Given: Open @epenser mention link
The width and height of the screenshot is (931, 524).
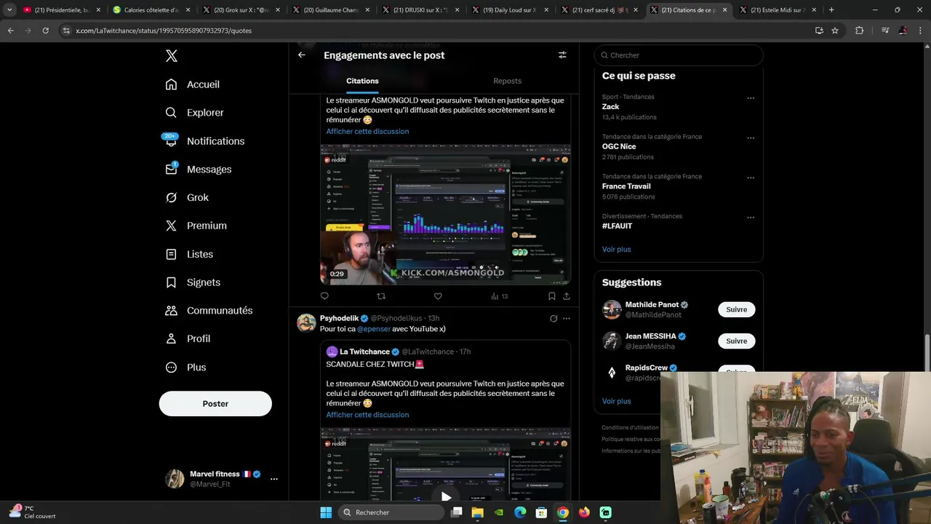Looking at the screenshot, I should click(x=374, y=329).
